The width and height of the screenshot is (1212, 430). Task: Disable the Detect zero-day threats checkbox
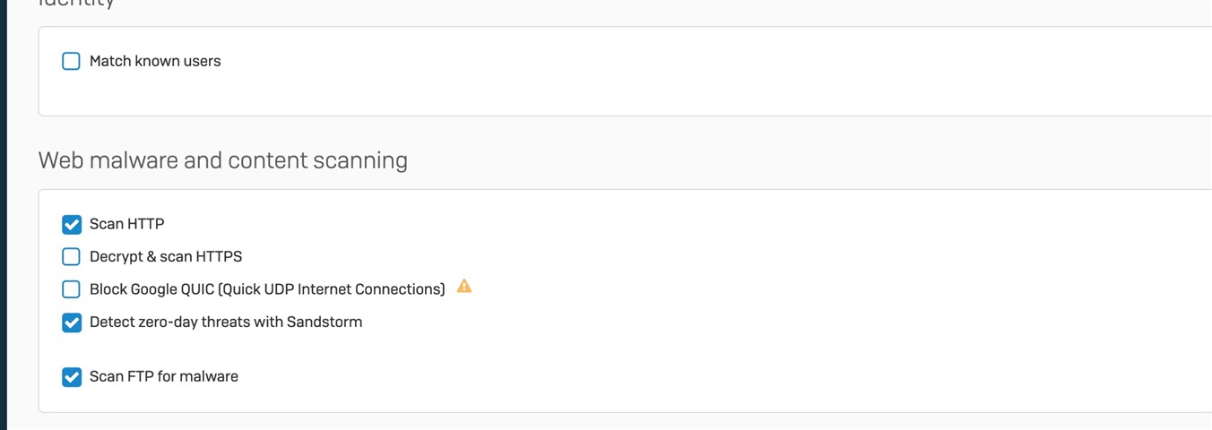tap(71, 322)
